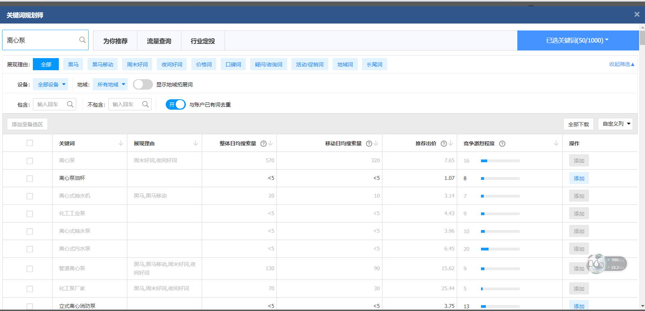Select the 口碑词 filter tag

pos(233,64)
